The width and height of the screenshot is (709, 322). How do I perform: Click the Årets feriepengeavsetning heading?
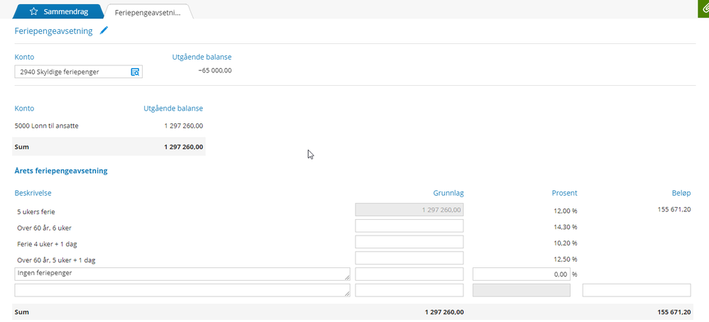click(61, 171)
